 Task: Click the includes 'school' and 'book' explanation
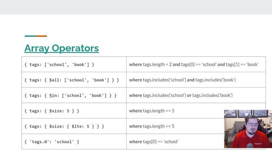click(196, 80)
